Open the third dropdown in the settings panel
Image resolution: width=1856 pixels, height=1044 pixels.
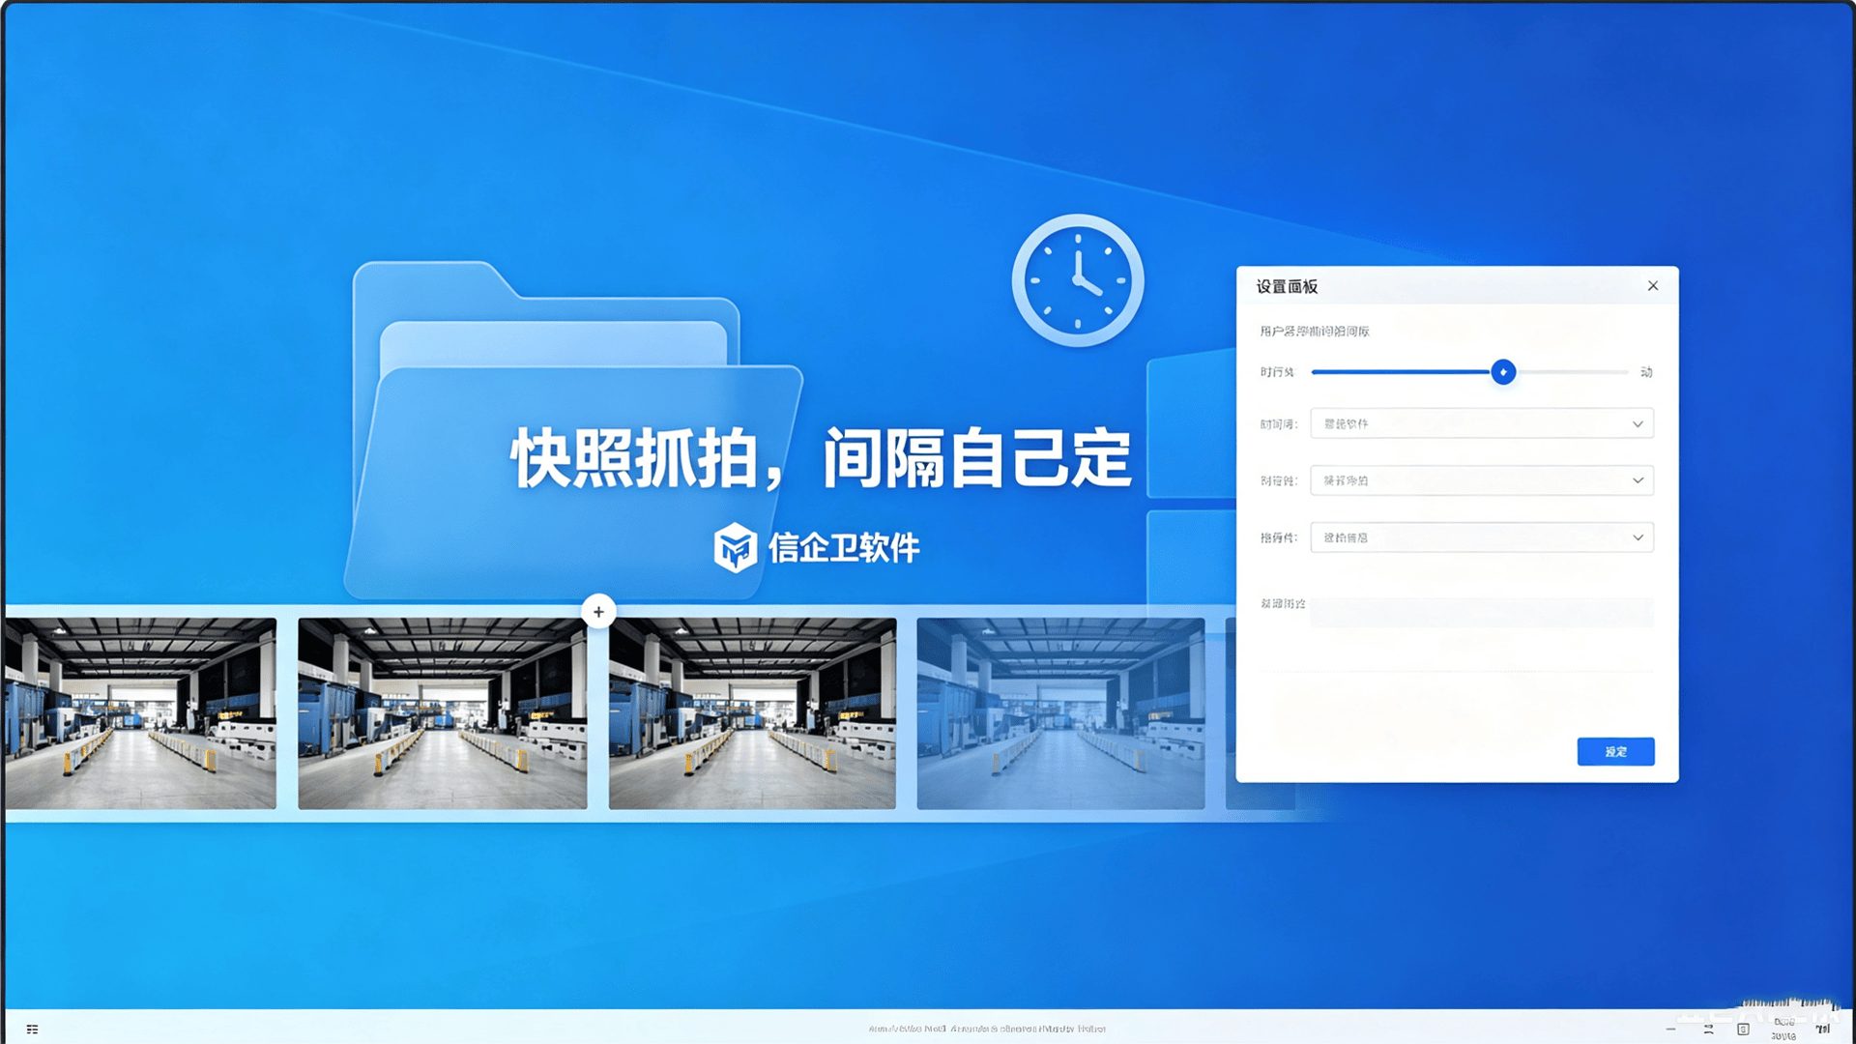point(1482,537)
